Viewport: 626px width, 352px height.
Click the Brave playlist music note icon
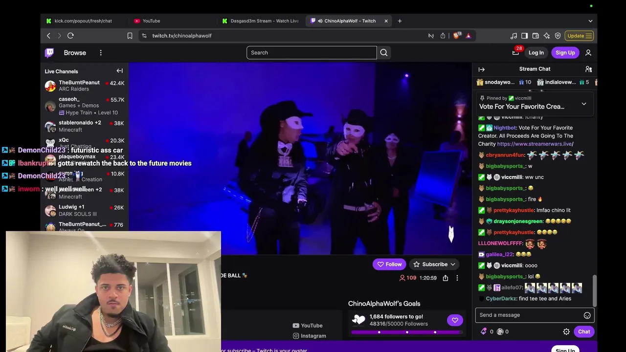point(514,36)
